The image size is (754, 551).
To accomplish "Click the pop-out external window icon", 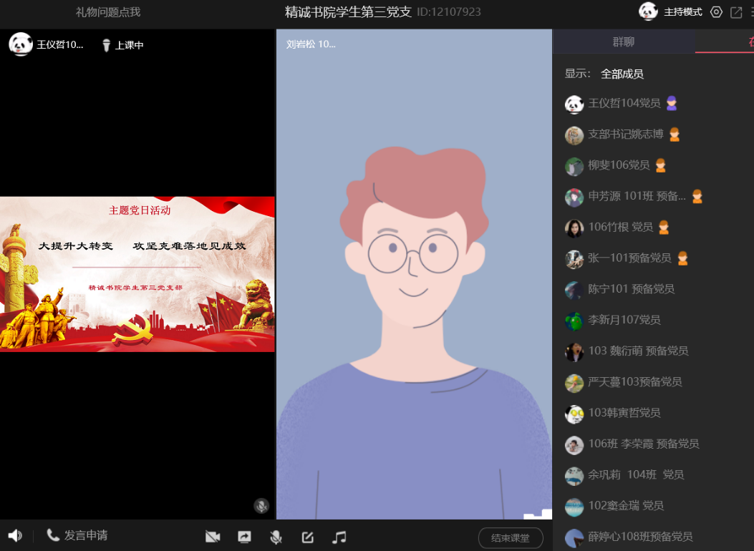I will tap(736, 12).
